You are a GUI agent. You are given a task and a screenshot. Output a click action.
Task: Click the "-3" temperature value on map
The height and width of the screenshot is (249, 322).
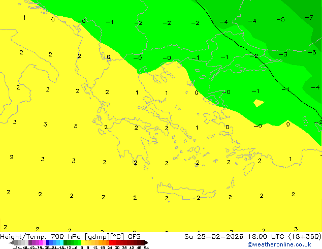pyautogui.click(x=283, y=54)
